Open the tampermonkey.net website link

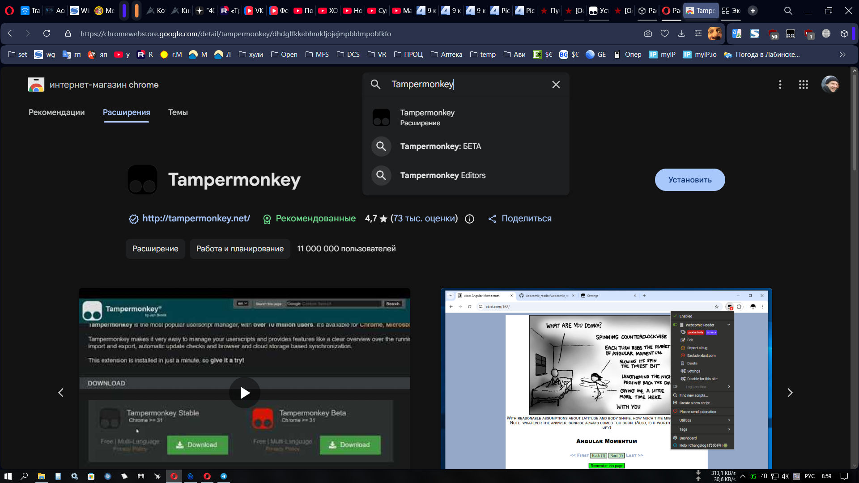(x=196, y=219)
